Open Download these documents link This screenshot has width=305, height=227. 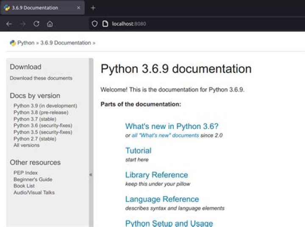tap(41, 78)
